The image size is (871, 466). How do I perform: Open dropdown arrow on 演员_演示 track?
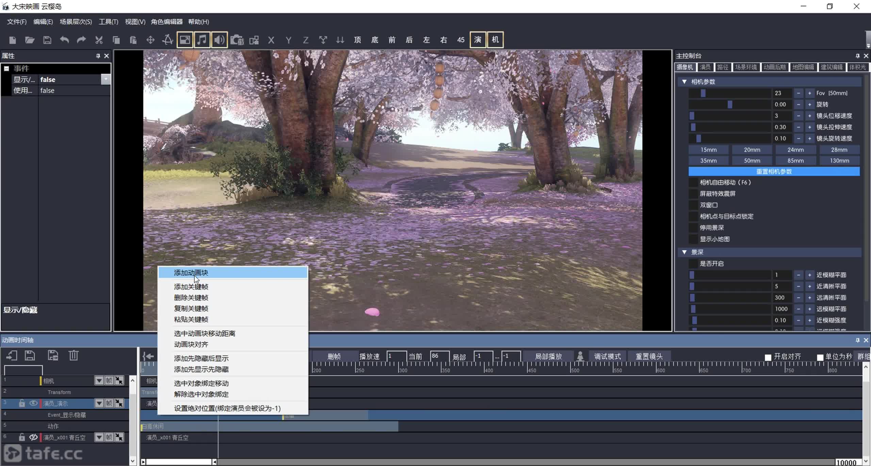pos(99,403)
